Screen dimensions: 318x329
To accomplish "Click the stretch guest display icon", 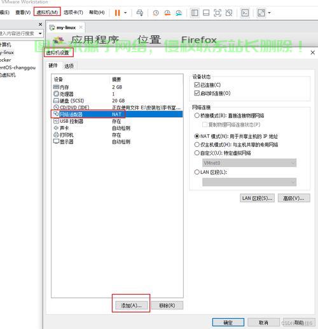I will click(261, 13).
